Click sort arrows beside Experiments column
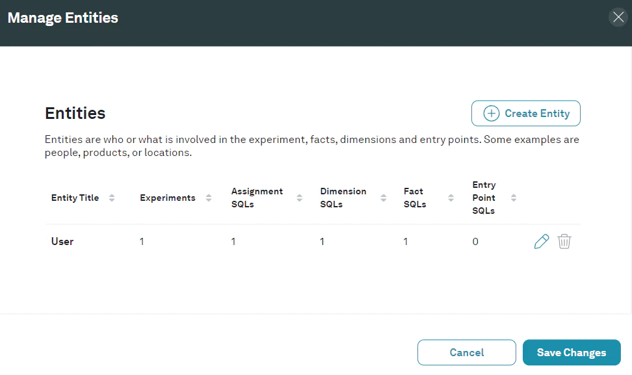Viewport: 632px width, 375px height. click(x=209, y=198)
